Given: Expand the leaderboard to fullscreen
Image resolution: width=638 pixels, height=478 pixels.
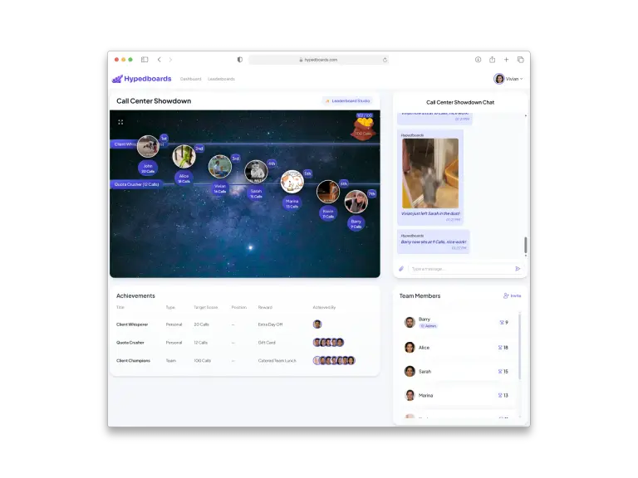Looking at the screenshot, I should pos(120,122).
